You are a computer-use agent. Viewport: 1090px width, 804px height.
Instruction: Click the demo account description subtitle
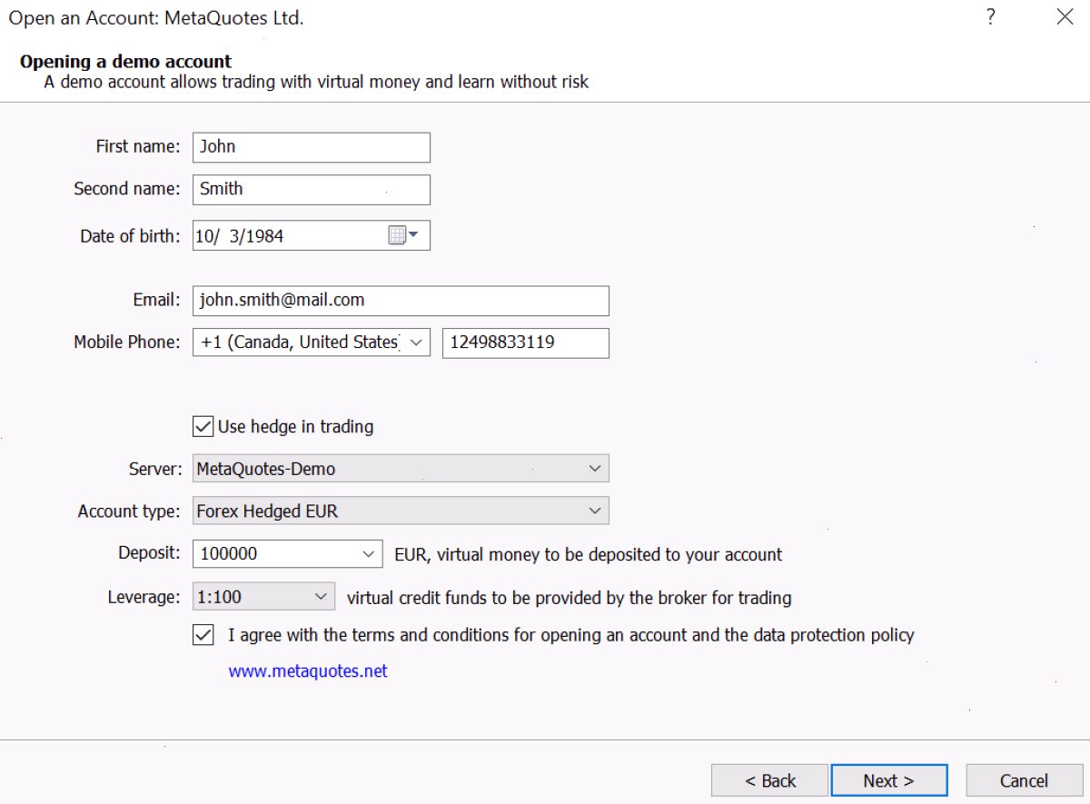(316, 82)
